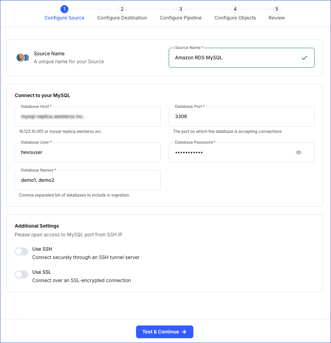Click the arrow inside Test & Continue

[x=183, y=331]
